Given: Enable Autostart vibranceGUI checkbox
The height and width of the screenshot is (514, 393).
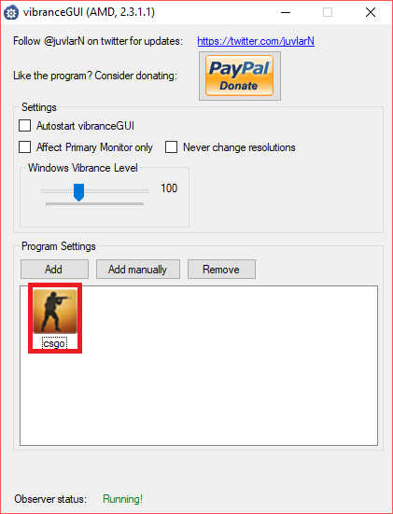Looking at the screenshot, I should (x=25, y=126).
